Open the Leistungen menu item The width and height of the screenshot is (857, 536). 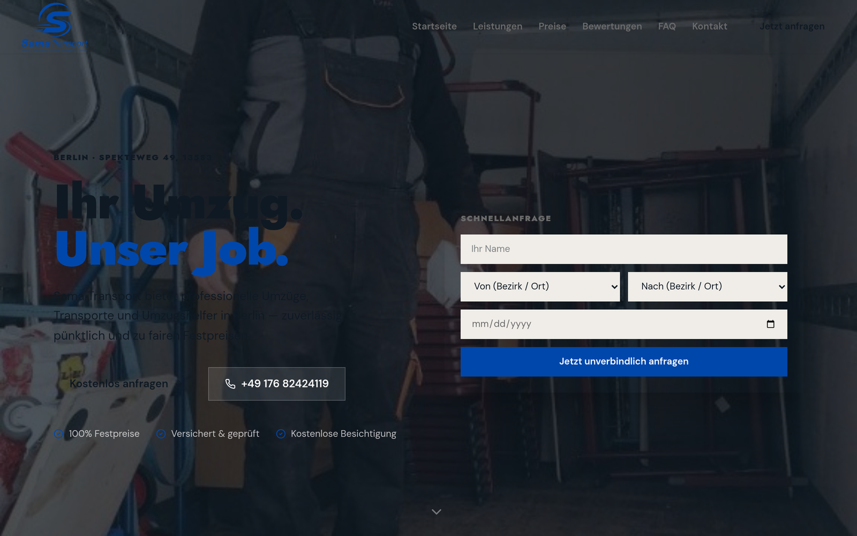498,26
